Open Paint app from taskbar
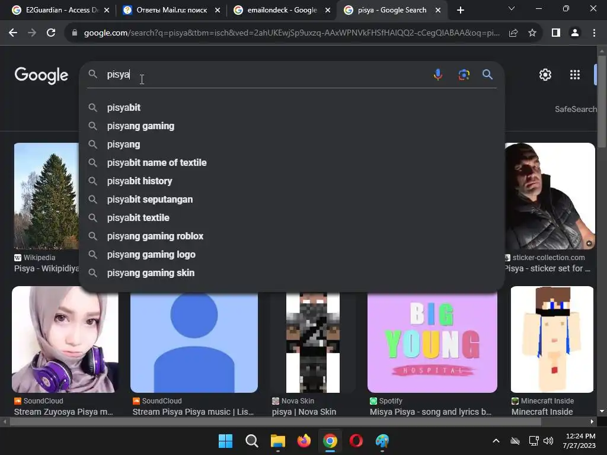 coord(382,441)
